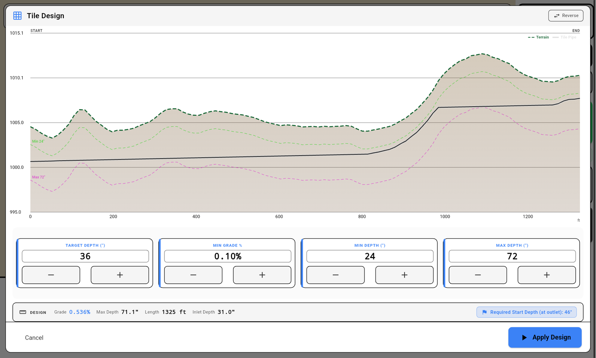Click the Tile Design grid icon
The height and width of the screenshot is (358, 596).
point(18,16)
